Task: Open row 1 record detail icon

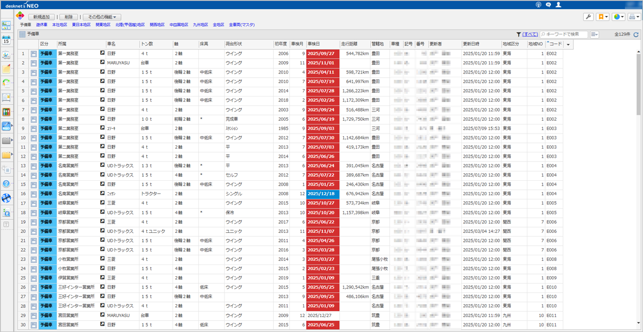Action: pyautogui.click(x=34, y=54)
